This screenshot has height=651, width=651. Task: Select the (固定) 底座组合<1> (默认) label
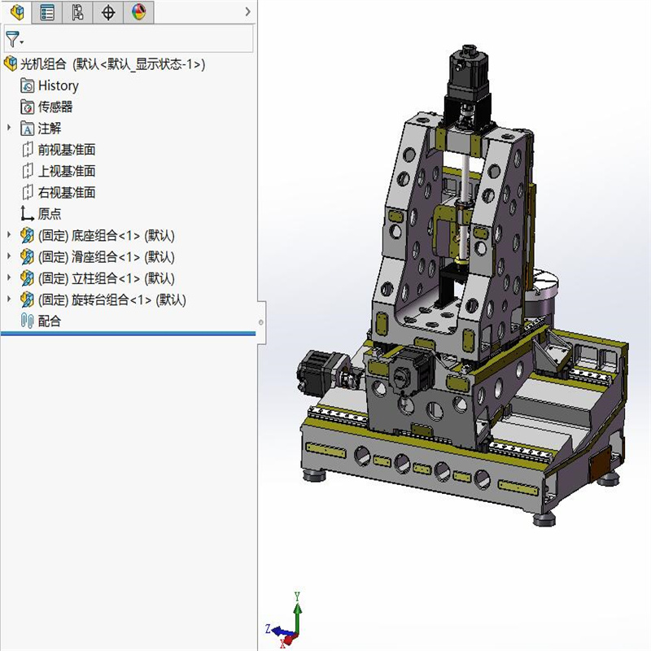(107, 236)
